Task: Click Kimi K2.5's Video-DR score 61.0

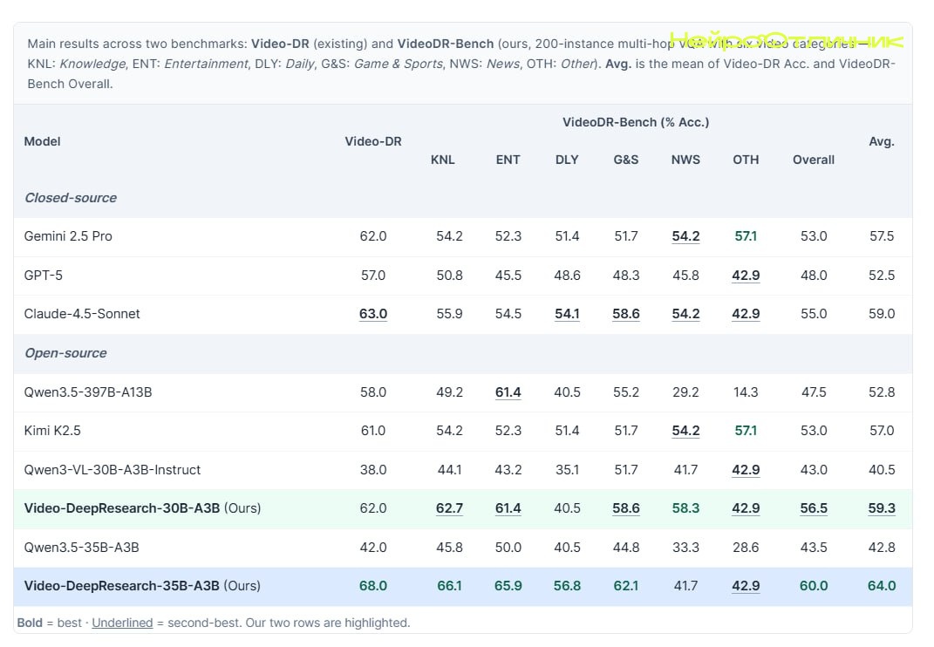Action: (x=373, y=430)
